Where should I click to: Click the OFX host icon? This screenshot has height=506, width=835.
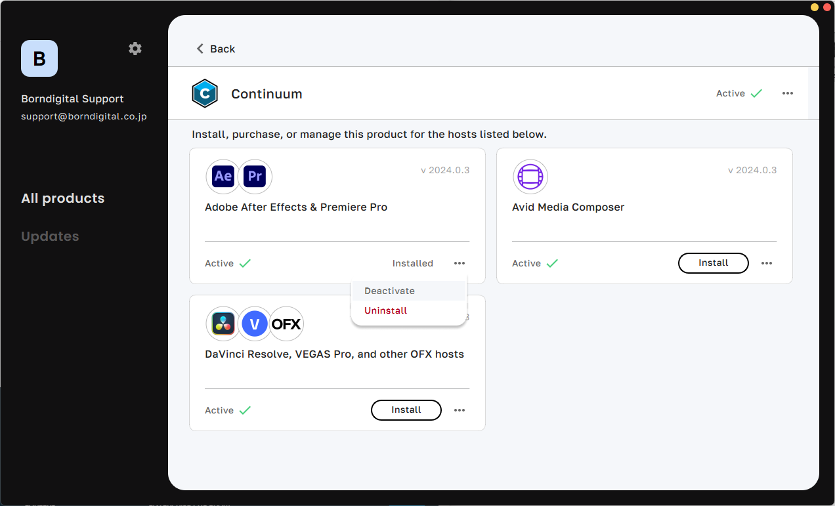(286, 324)
